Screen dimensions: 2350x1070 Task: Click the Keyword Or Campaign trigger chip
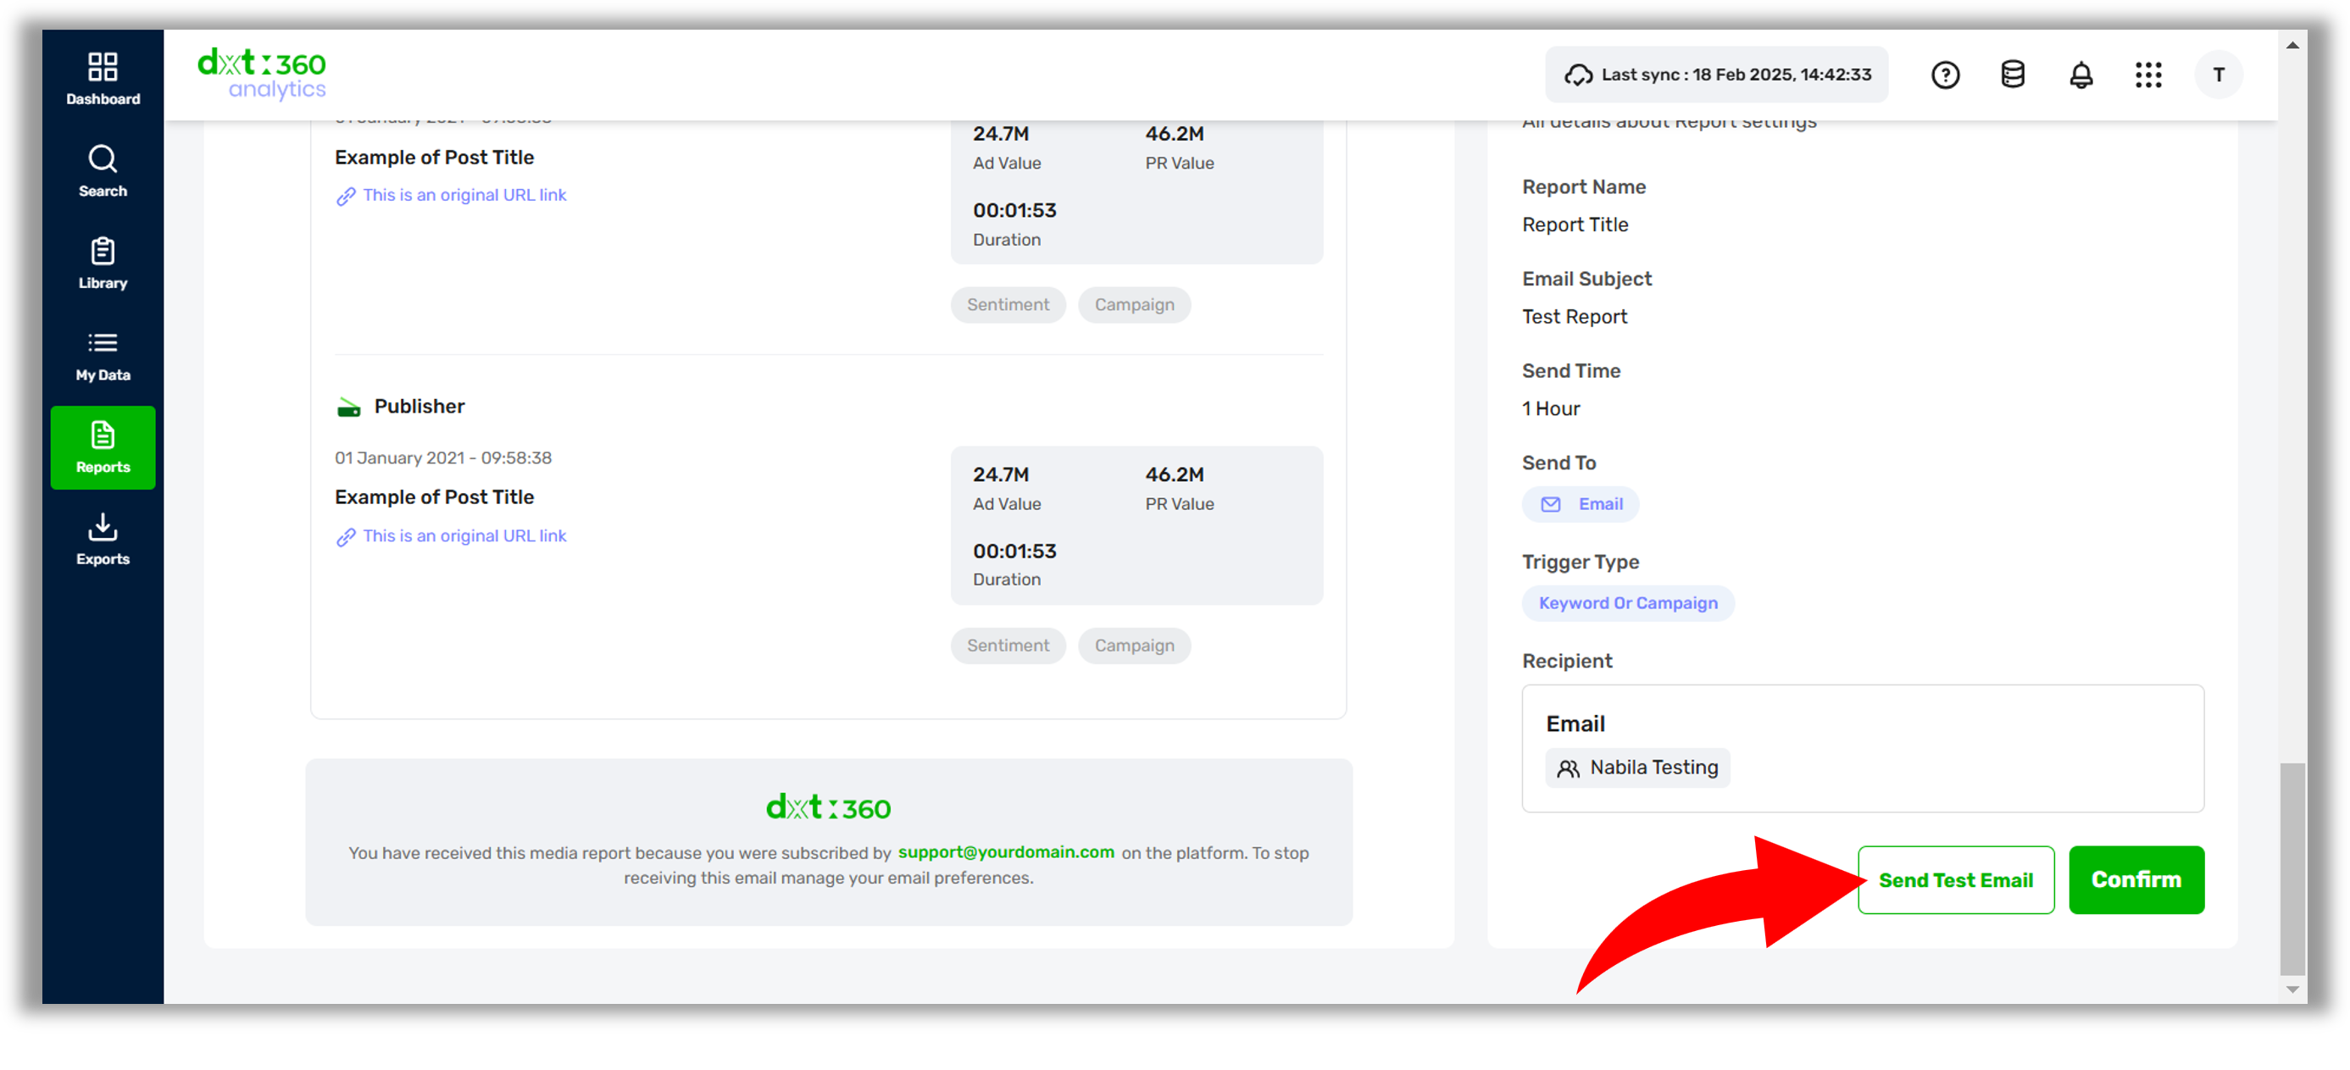pyautogui.click(x=1627, y=604)
